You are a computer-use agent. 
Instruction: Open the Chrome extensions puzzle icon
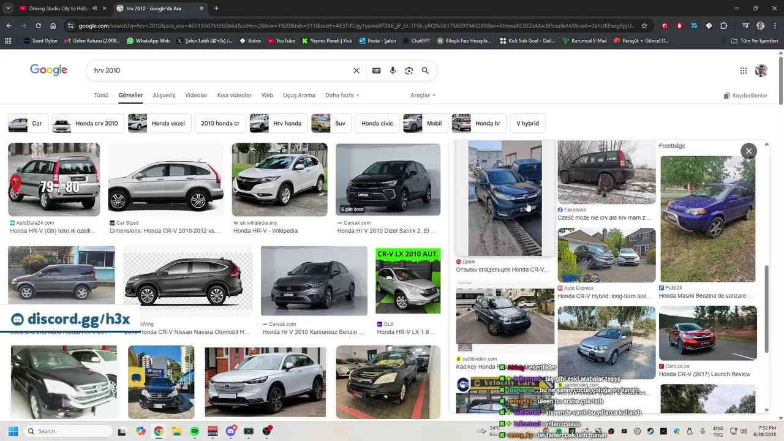(723, 26)
